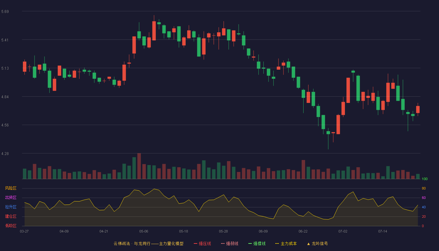Click the 06-09 date label

point(263,231)
